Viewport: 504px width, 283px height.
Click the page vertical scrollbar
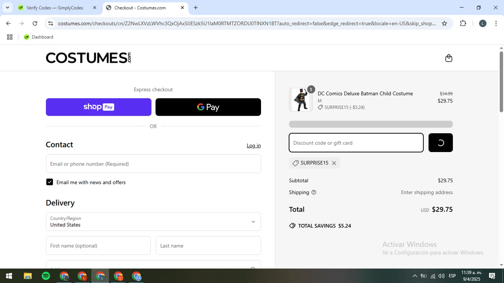tap(501, 82)
